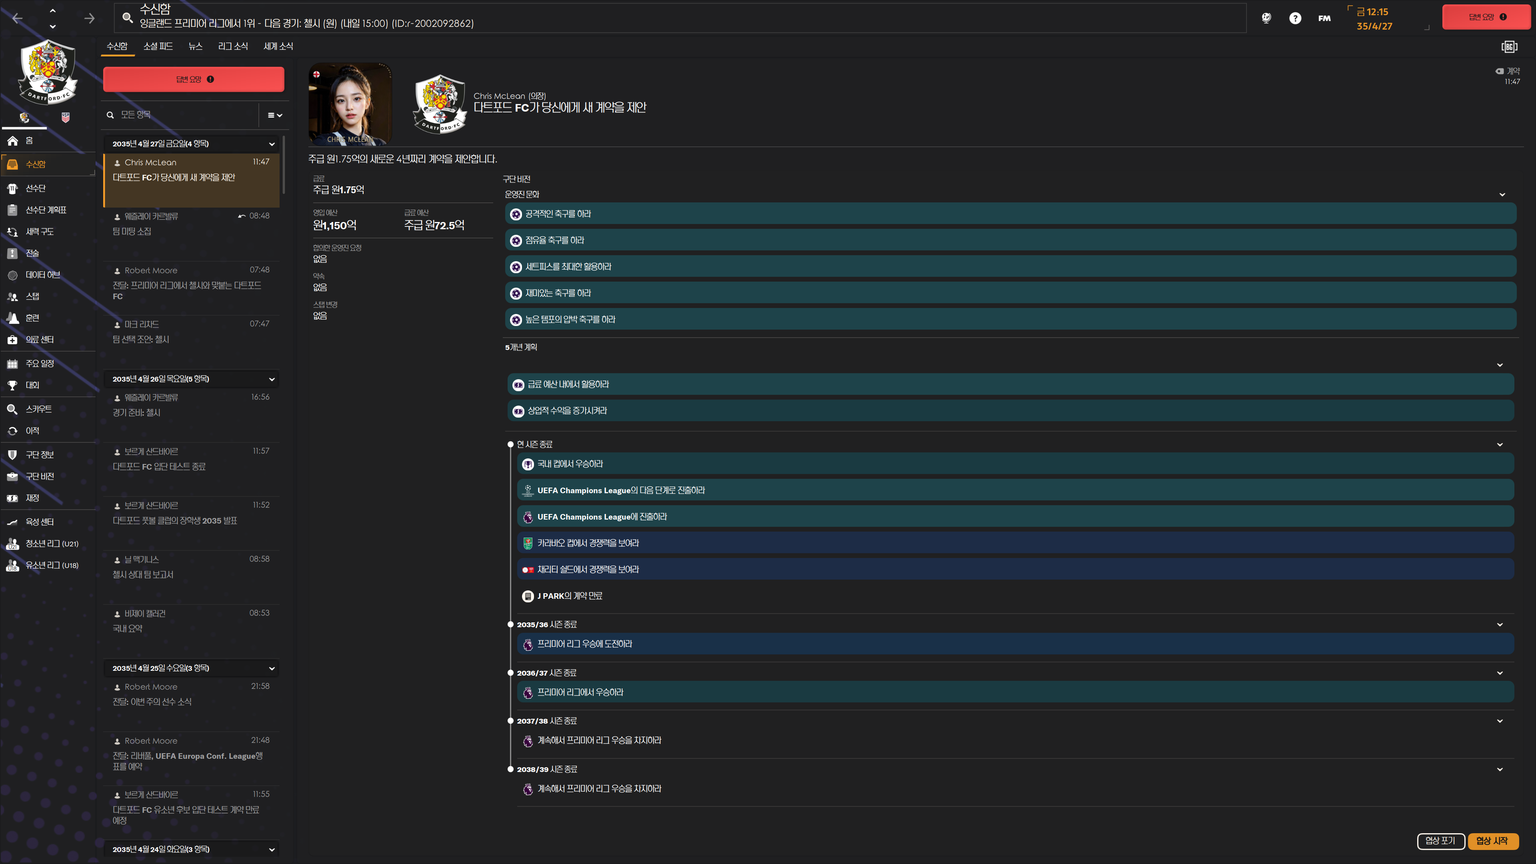Switch to the national team badge tab

(66, 118)
